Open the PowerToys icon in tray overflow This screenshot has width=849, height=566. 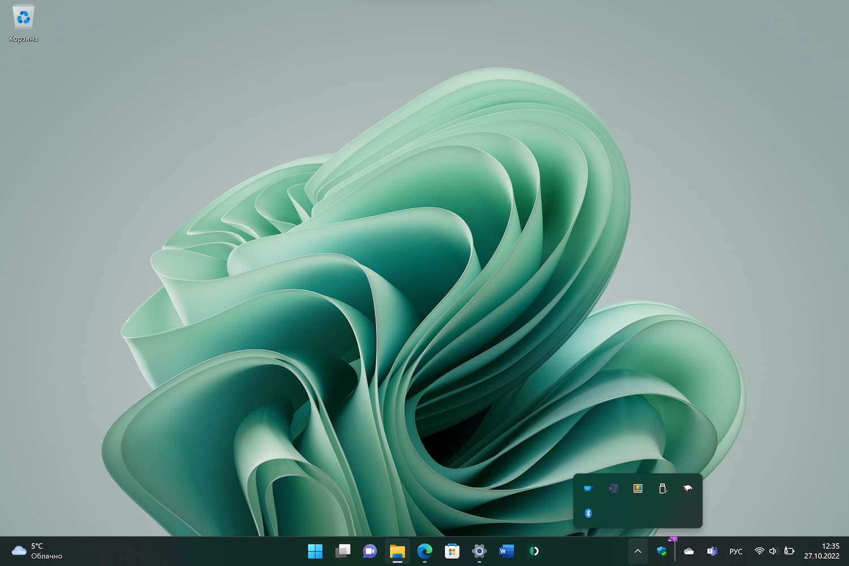tap(638, 488)
